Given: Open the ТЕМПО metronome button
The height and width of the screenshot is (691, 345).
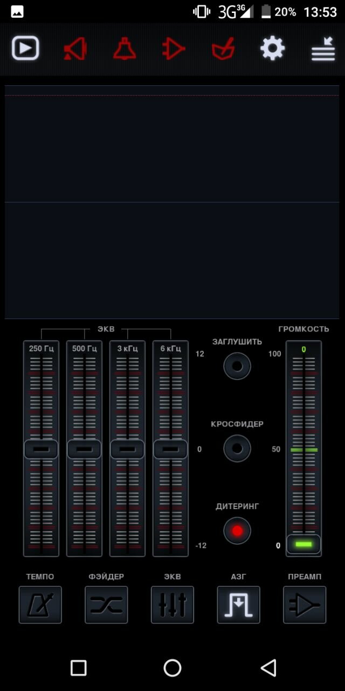Looking at the screenshot, I should pyautogui.click(x=40, y=605).
